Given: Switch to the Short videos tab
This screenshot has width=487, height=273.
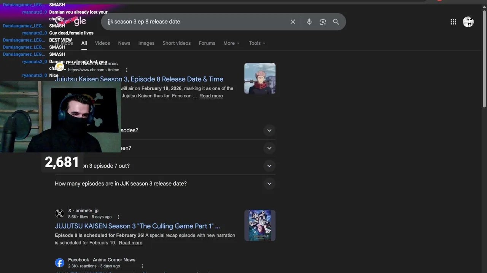Looking at the screenshot, I should tap(177, 43).
